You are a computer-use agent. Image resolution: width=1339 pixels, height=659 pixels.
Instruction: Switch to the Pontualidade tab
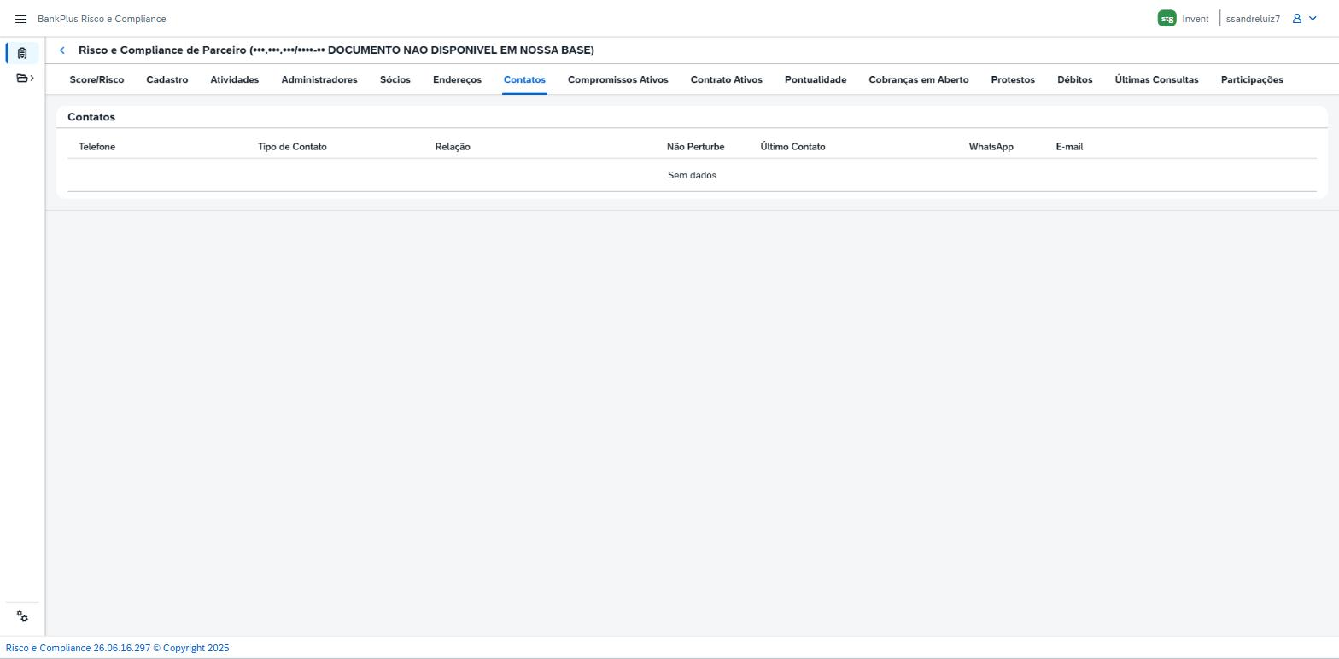[x=816, y=79]
